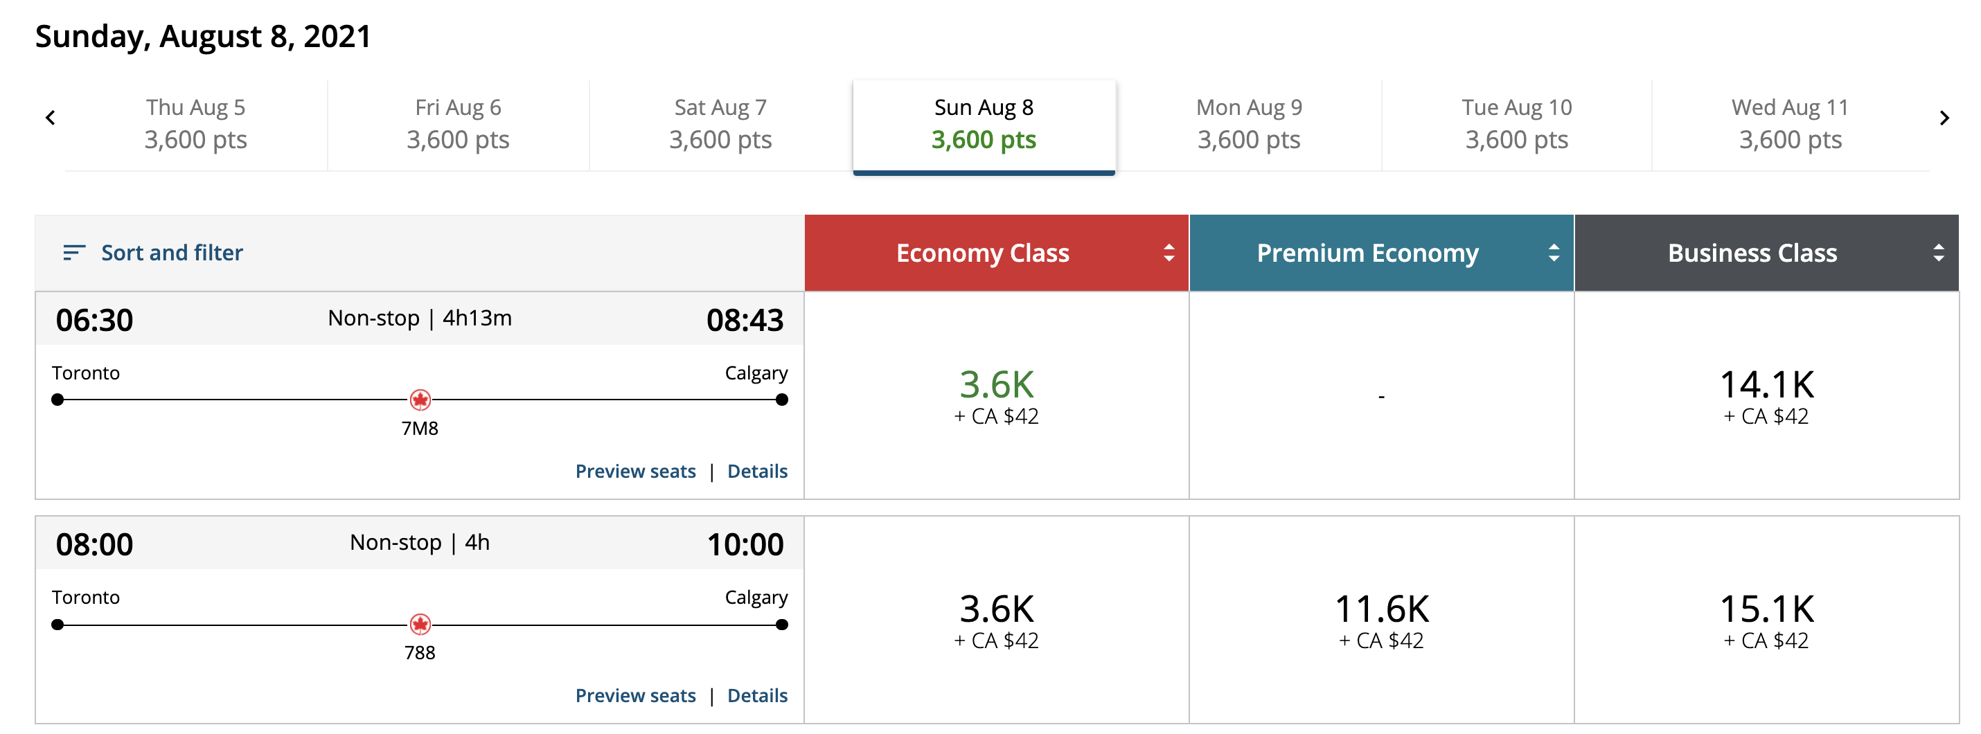Click Air Canada logo on 06:30 flight

coord(420,400)
